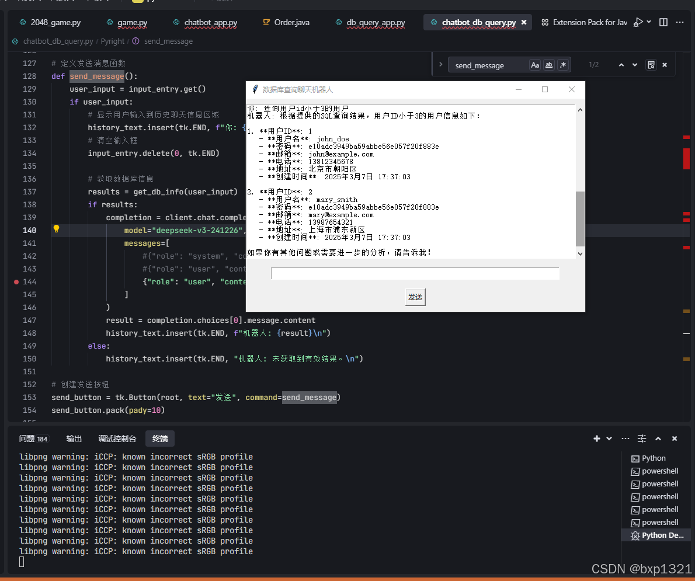Viewport: 695px width, 581px height.
Task: Switch to the 输出 output tab
Action: click(74, 439)
